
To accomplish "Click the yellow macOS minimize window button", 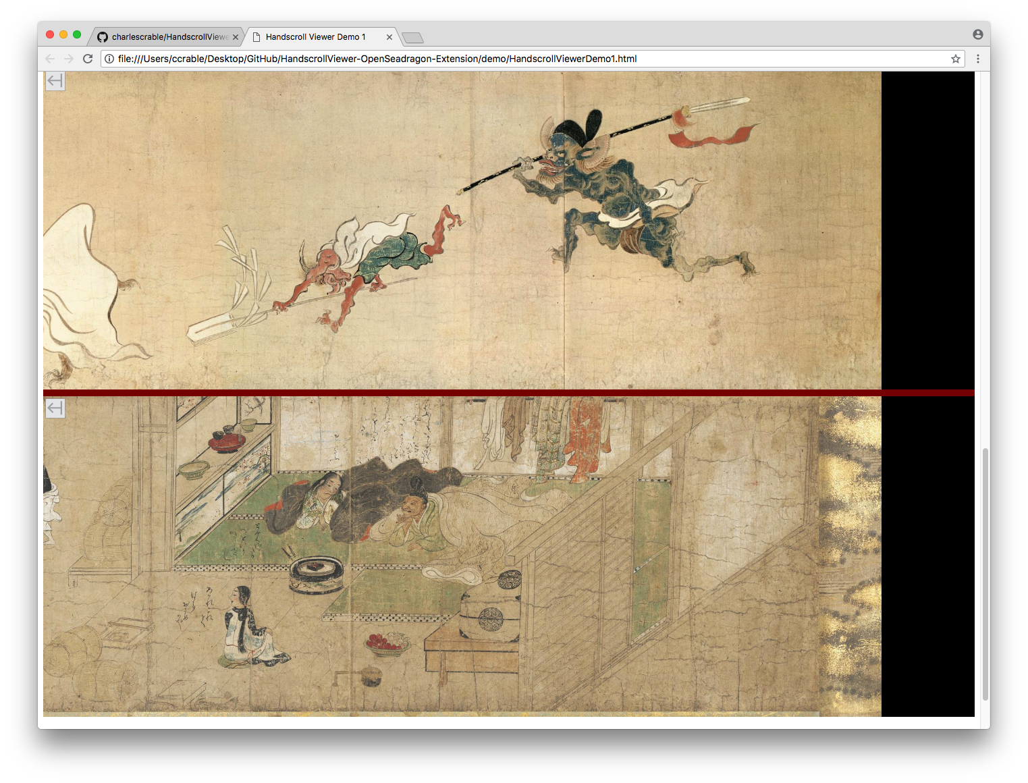I will 63,34.
